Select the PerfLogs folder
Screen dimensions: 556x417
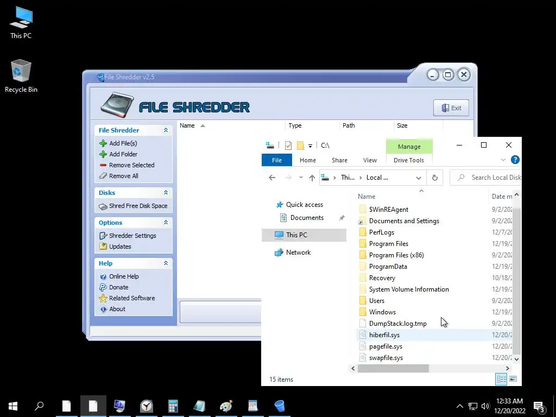pyautogui.click(x=381, y=232)
